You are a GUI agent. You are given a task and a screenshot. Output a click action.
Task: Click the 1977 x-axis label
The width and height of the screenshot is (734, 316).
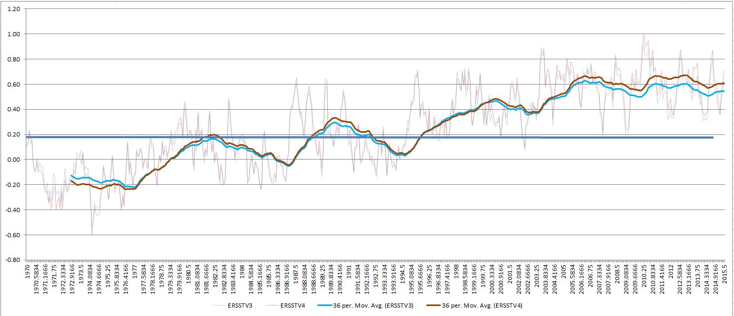[x=134, y=271]
